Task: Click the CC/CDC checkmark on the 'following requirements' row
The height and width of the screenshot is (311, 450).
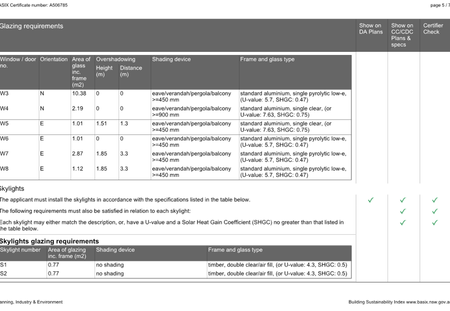Action: 403,211
